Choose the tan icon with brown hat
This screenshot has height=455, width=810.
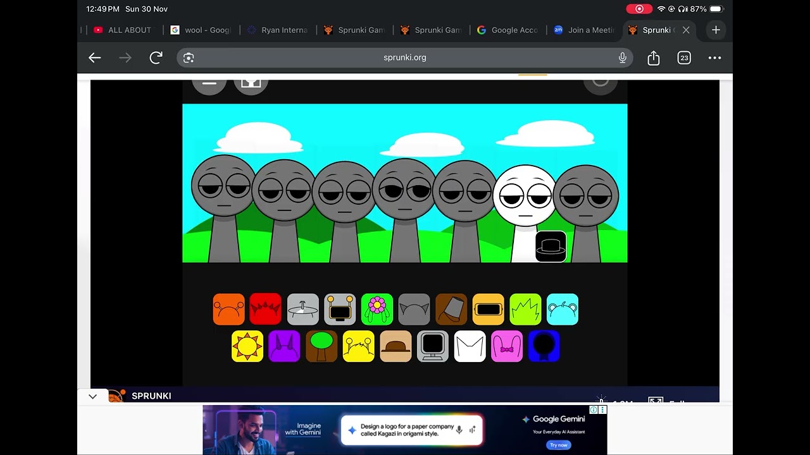point(396,346)
